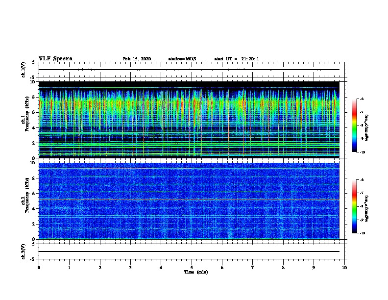Click time axis tick label "4"
The image size is (388, 300).
[x=161, y=267]
